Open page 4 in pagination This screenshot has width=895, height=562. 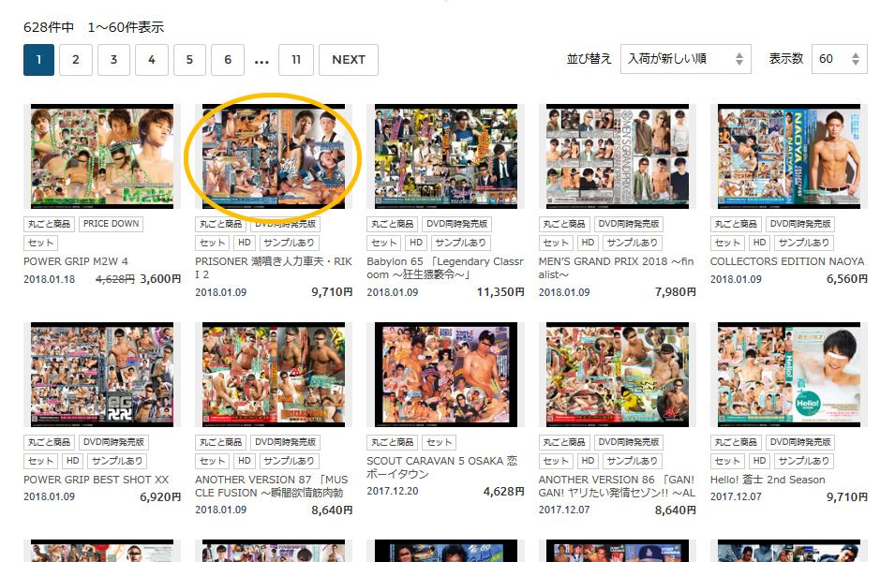point(151,60)
